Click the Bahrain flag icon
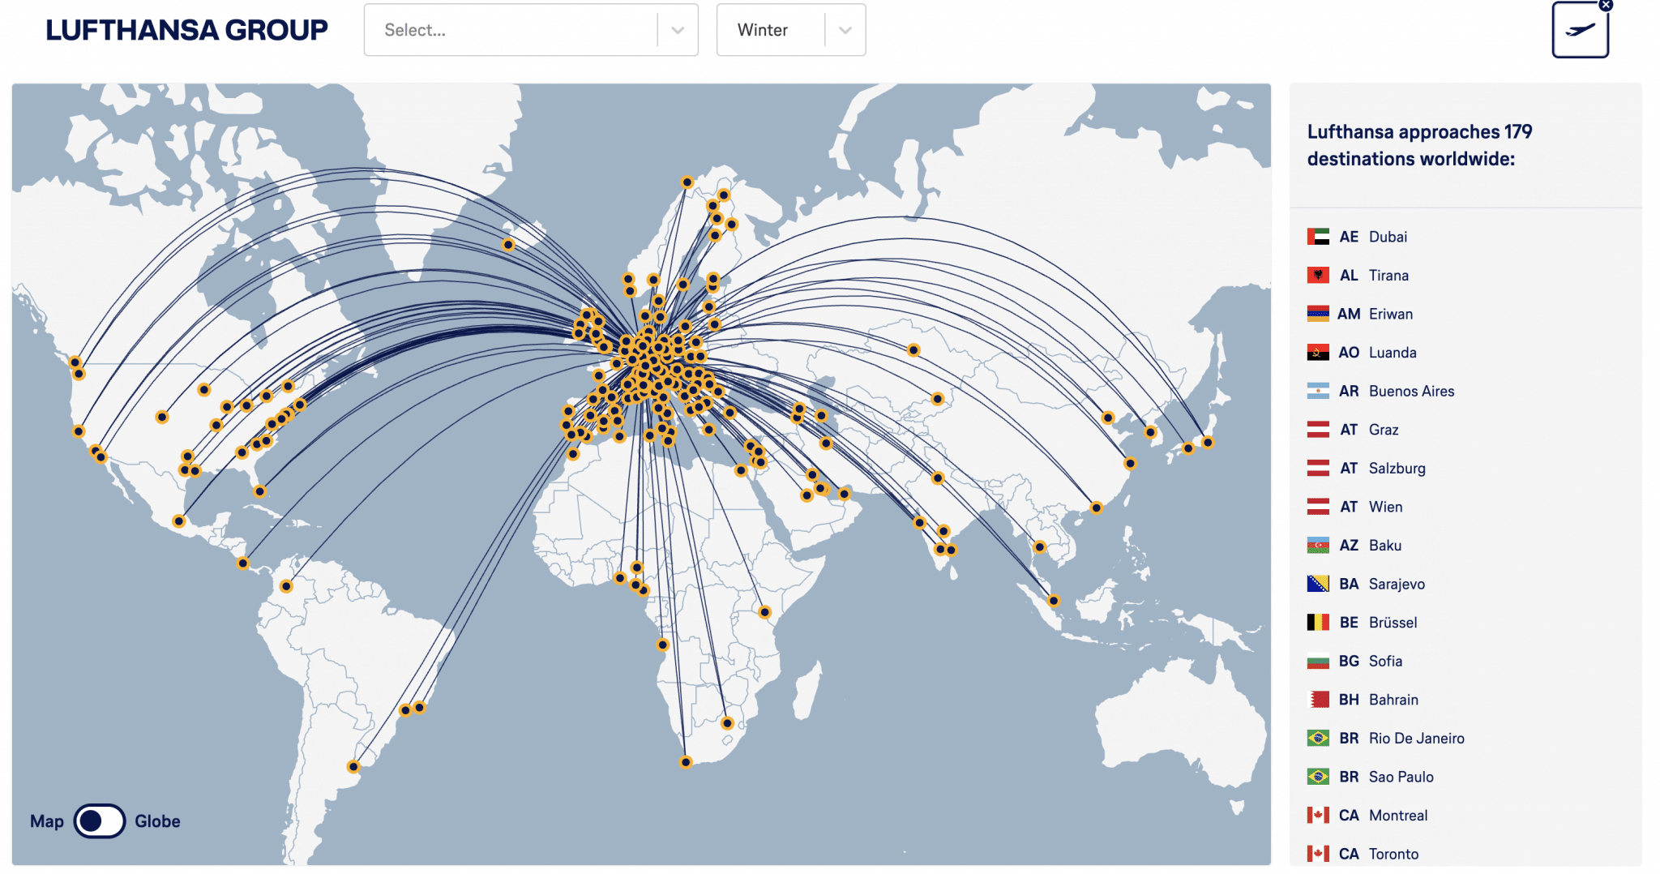 pos(1318,700)
